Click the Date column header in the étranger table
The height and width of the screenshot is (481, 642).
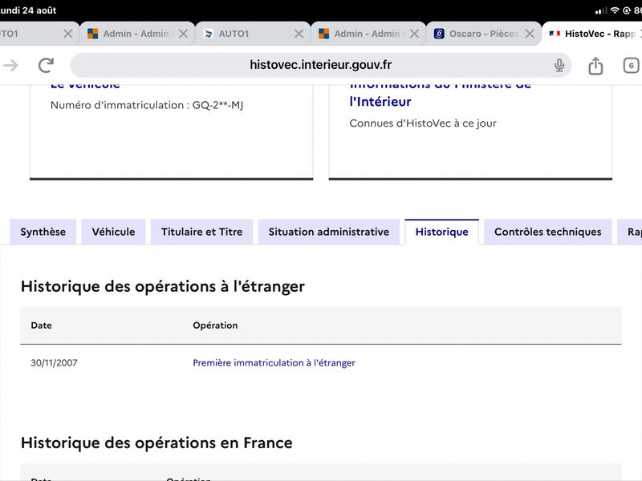click(42, 325)
